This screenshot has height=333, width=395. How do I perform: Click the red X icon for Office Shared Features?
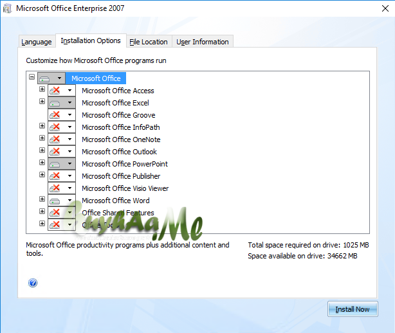55,212
